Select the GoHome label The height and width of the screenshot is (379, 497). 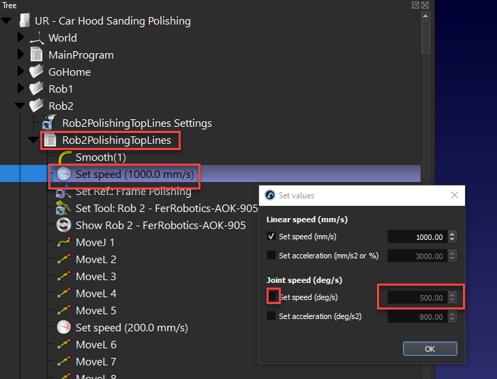pos(70,72)
